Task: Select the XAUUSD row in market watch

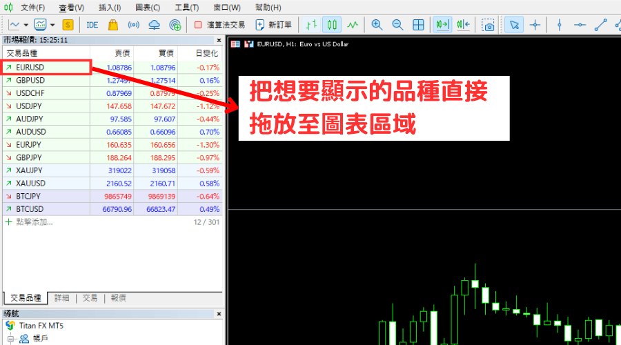Action: coord(30,183)
